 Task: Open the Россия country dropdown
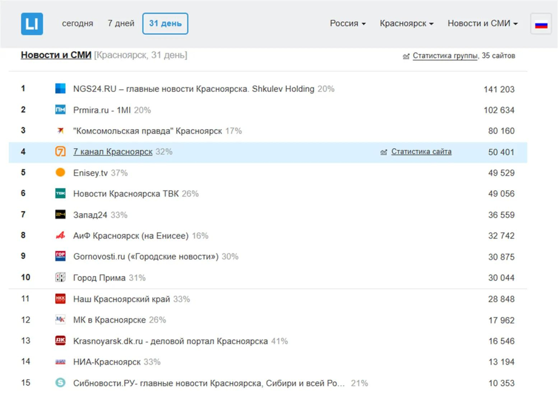click(348, 23)
